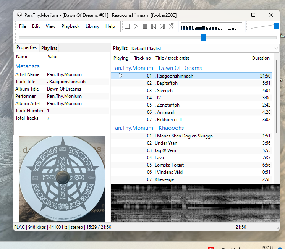285x249 pixels.
Task: Click the Track Number property row
Action: [x=62, y=111]
